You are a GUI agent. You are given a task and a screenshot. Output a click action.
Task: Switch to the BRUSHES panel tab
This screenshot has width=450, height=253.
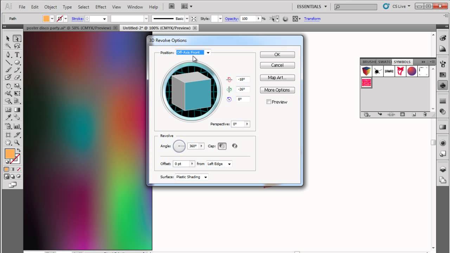point(369,62)
